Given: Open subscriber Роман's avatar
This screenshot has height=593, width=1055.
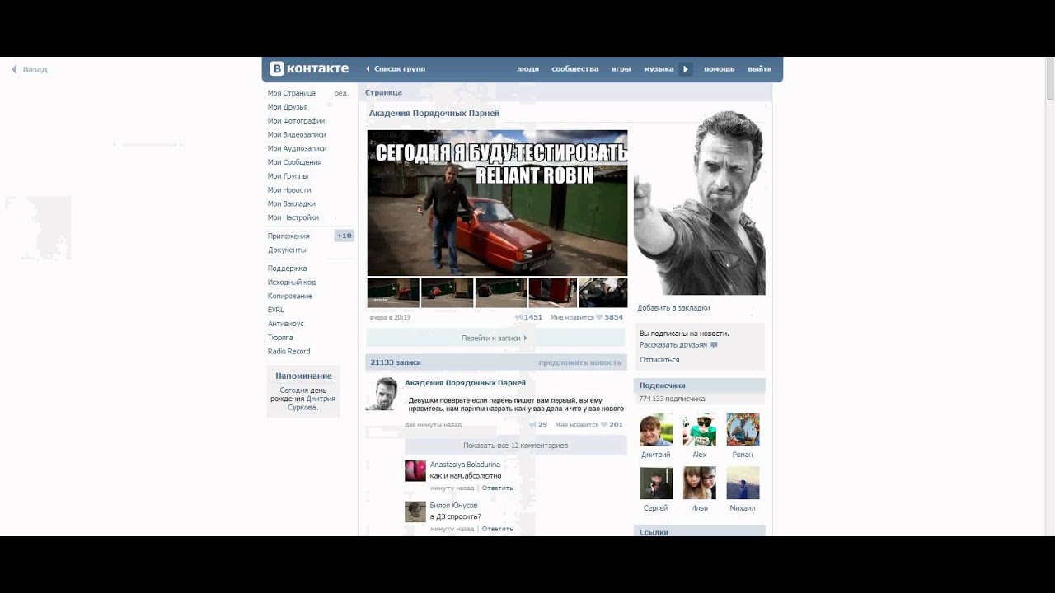Looking at the screenshot, I should [x=743, y=430].
